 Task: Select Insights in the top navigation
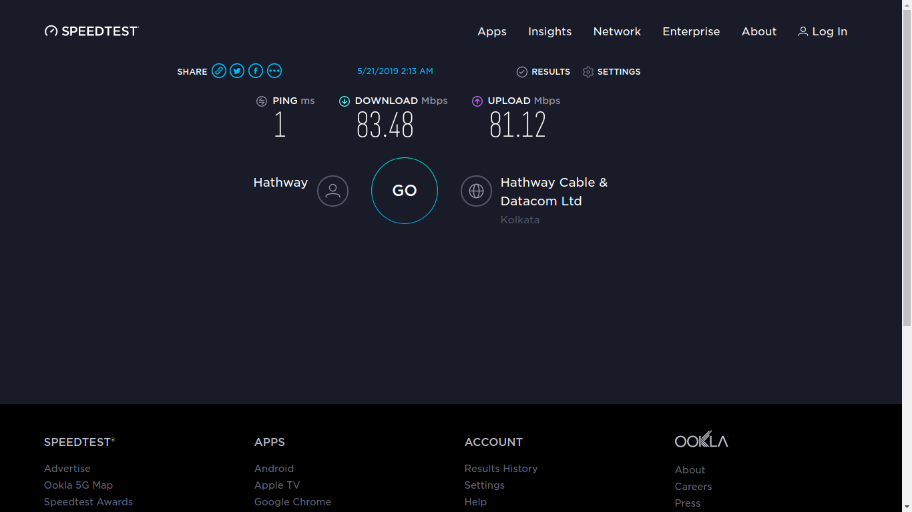(x=549, y=32)
